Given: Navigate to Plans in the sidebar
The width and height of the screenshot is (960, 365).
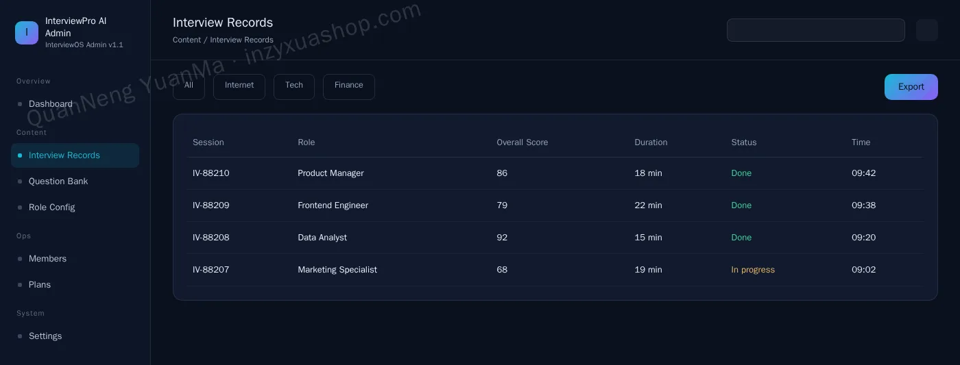Looking at the screenshot, I should 75,285.
